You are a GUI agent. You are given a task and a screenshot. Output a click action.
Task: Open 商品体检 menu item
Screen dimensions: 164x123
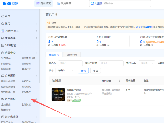tap(6, 63)
